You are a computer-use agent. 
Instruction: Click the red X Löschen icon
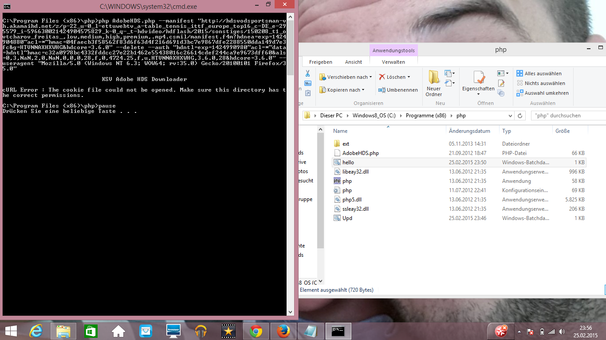pos(382,77)
